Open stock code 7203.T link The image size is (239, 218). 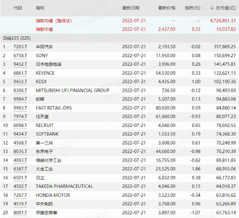pyautogui.click(x=20, y=47)
